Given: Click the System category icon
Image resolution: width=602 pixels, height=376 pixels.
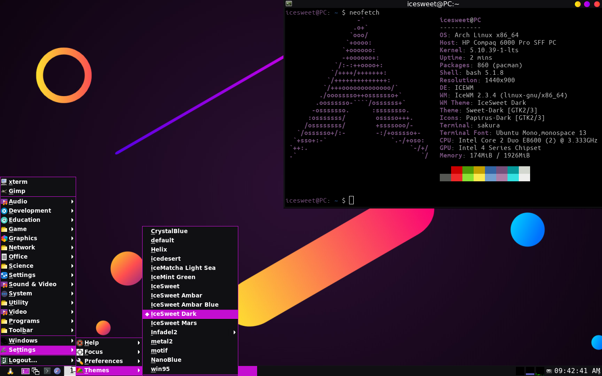Looking at the screenshot, I should click(4, 293).
